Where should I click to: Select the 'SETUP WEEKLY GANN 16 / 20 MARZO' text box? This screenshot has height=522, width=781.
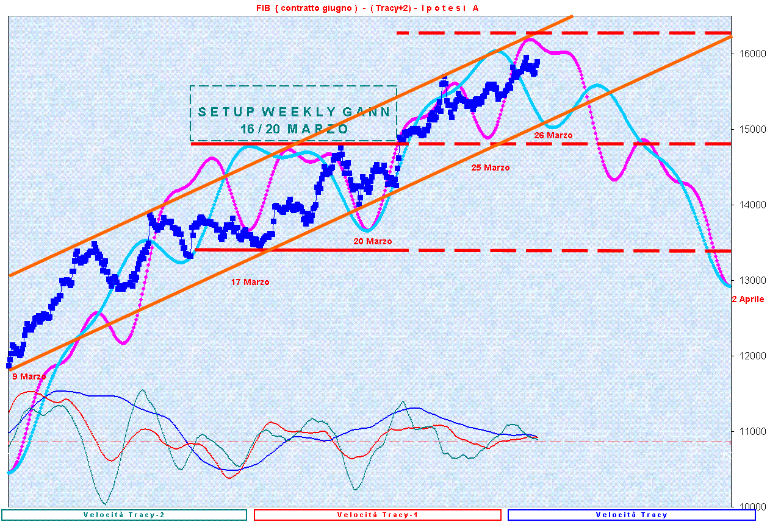pos(293,113)
